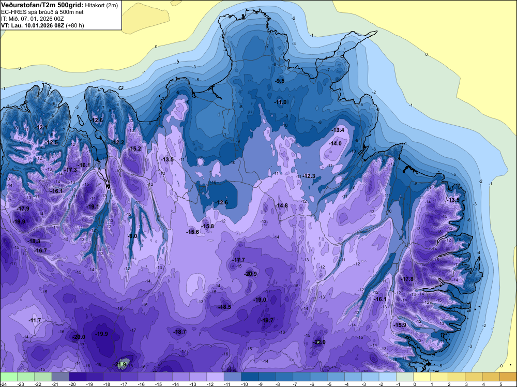Click the -17.7 temperature label
This screenshot has width=517, height=387.
coord(239,260)
